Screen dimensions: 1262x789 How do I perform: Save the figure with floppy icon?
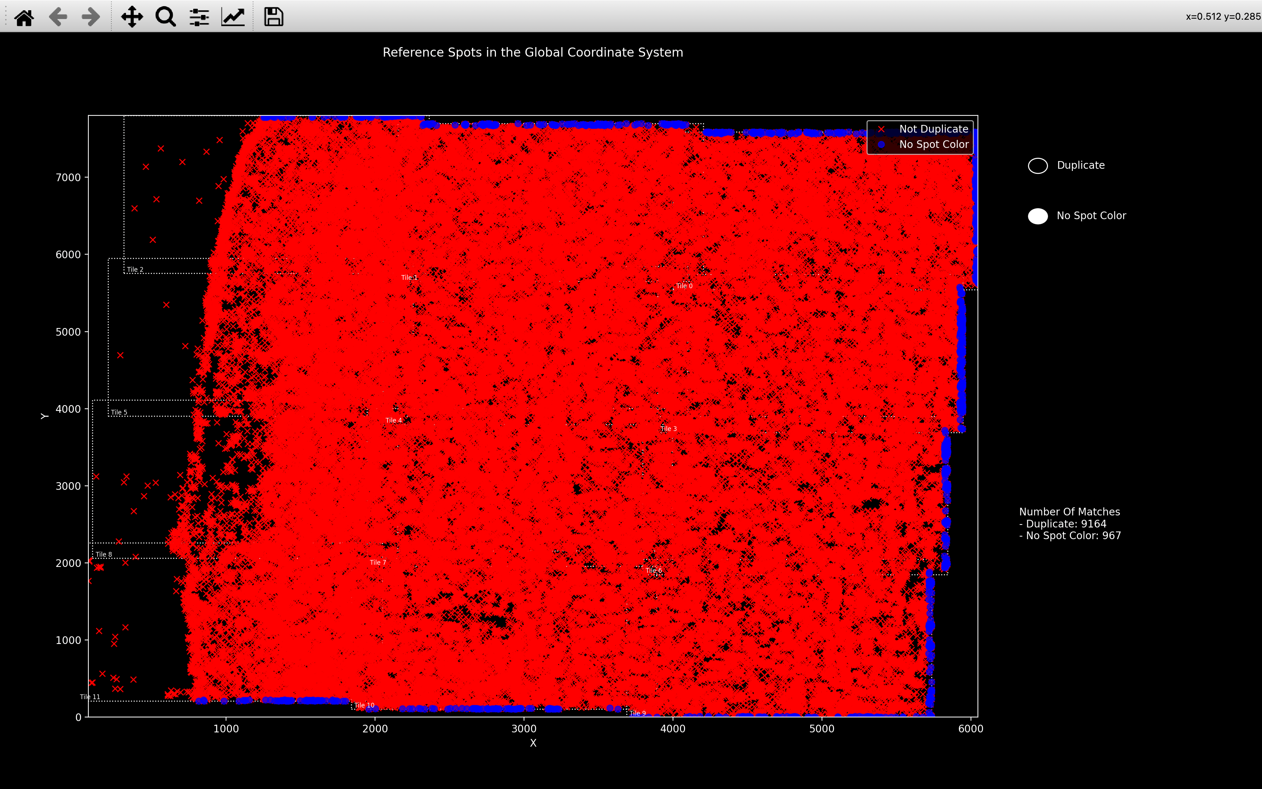tap(273, 17)
